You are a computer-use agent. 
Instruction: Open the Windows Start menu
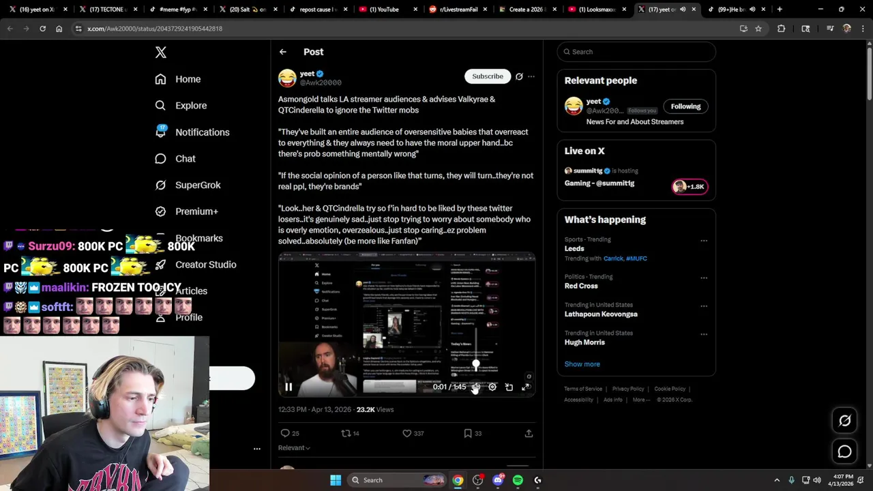(336, 480)
